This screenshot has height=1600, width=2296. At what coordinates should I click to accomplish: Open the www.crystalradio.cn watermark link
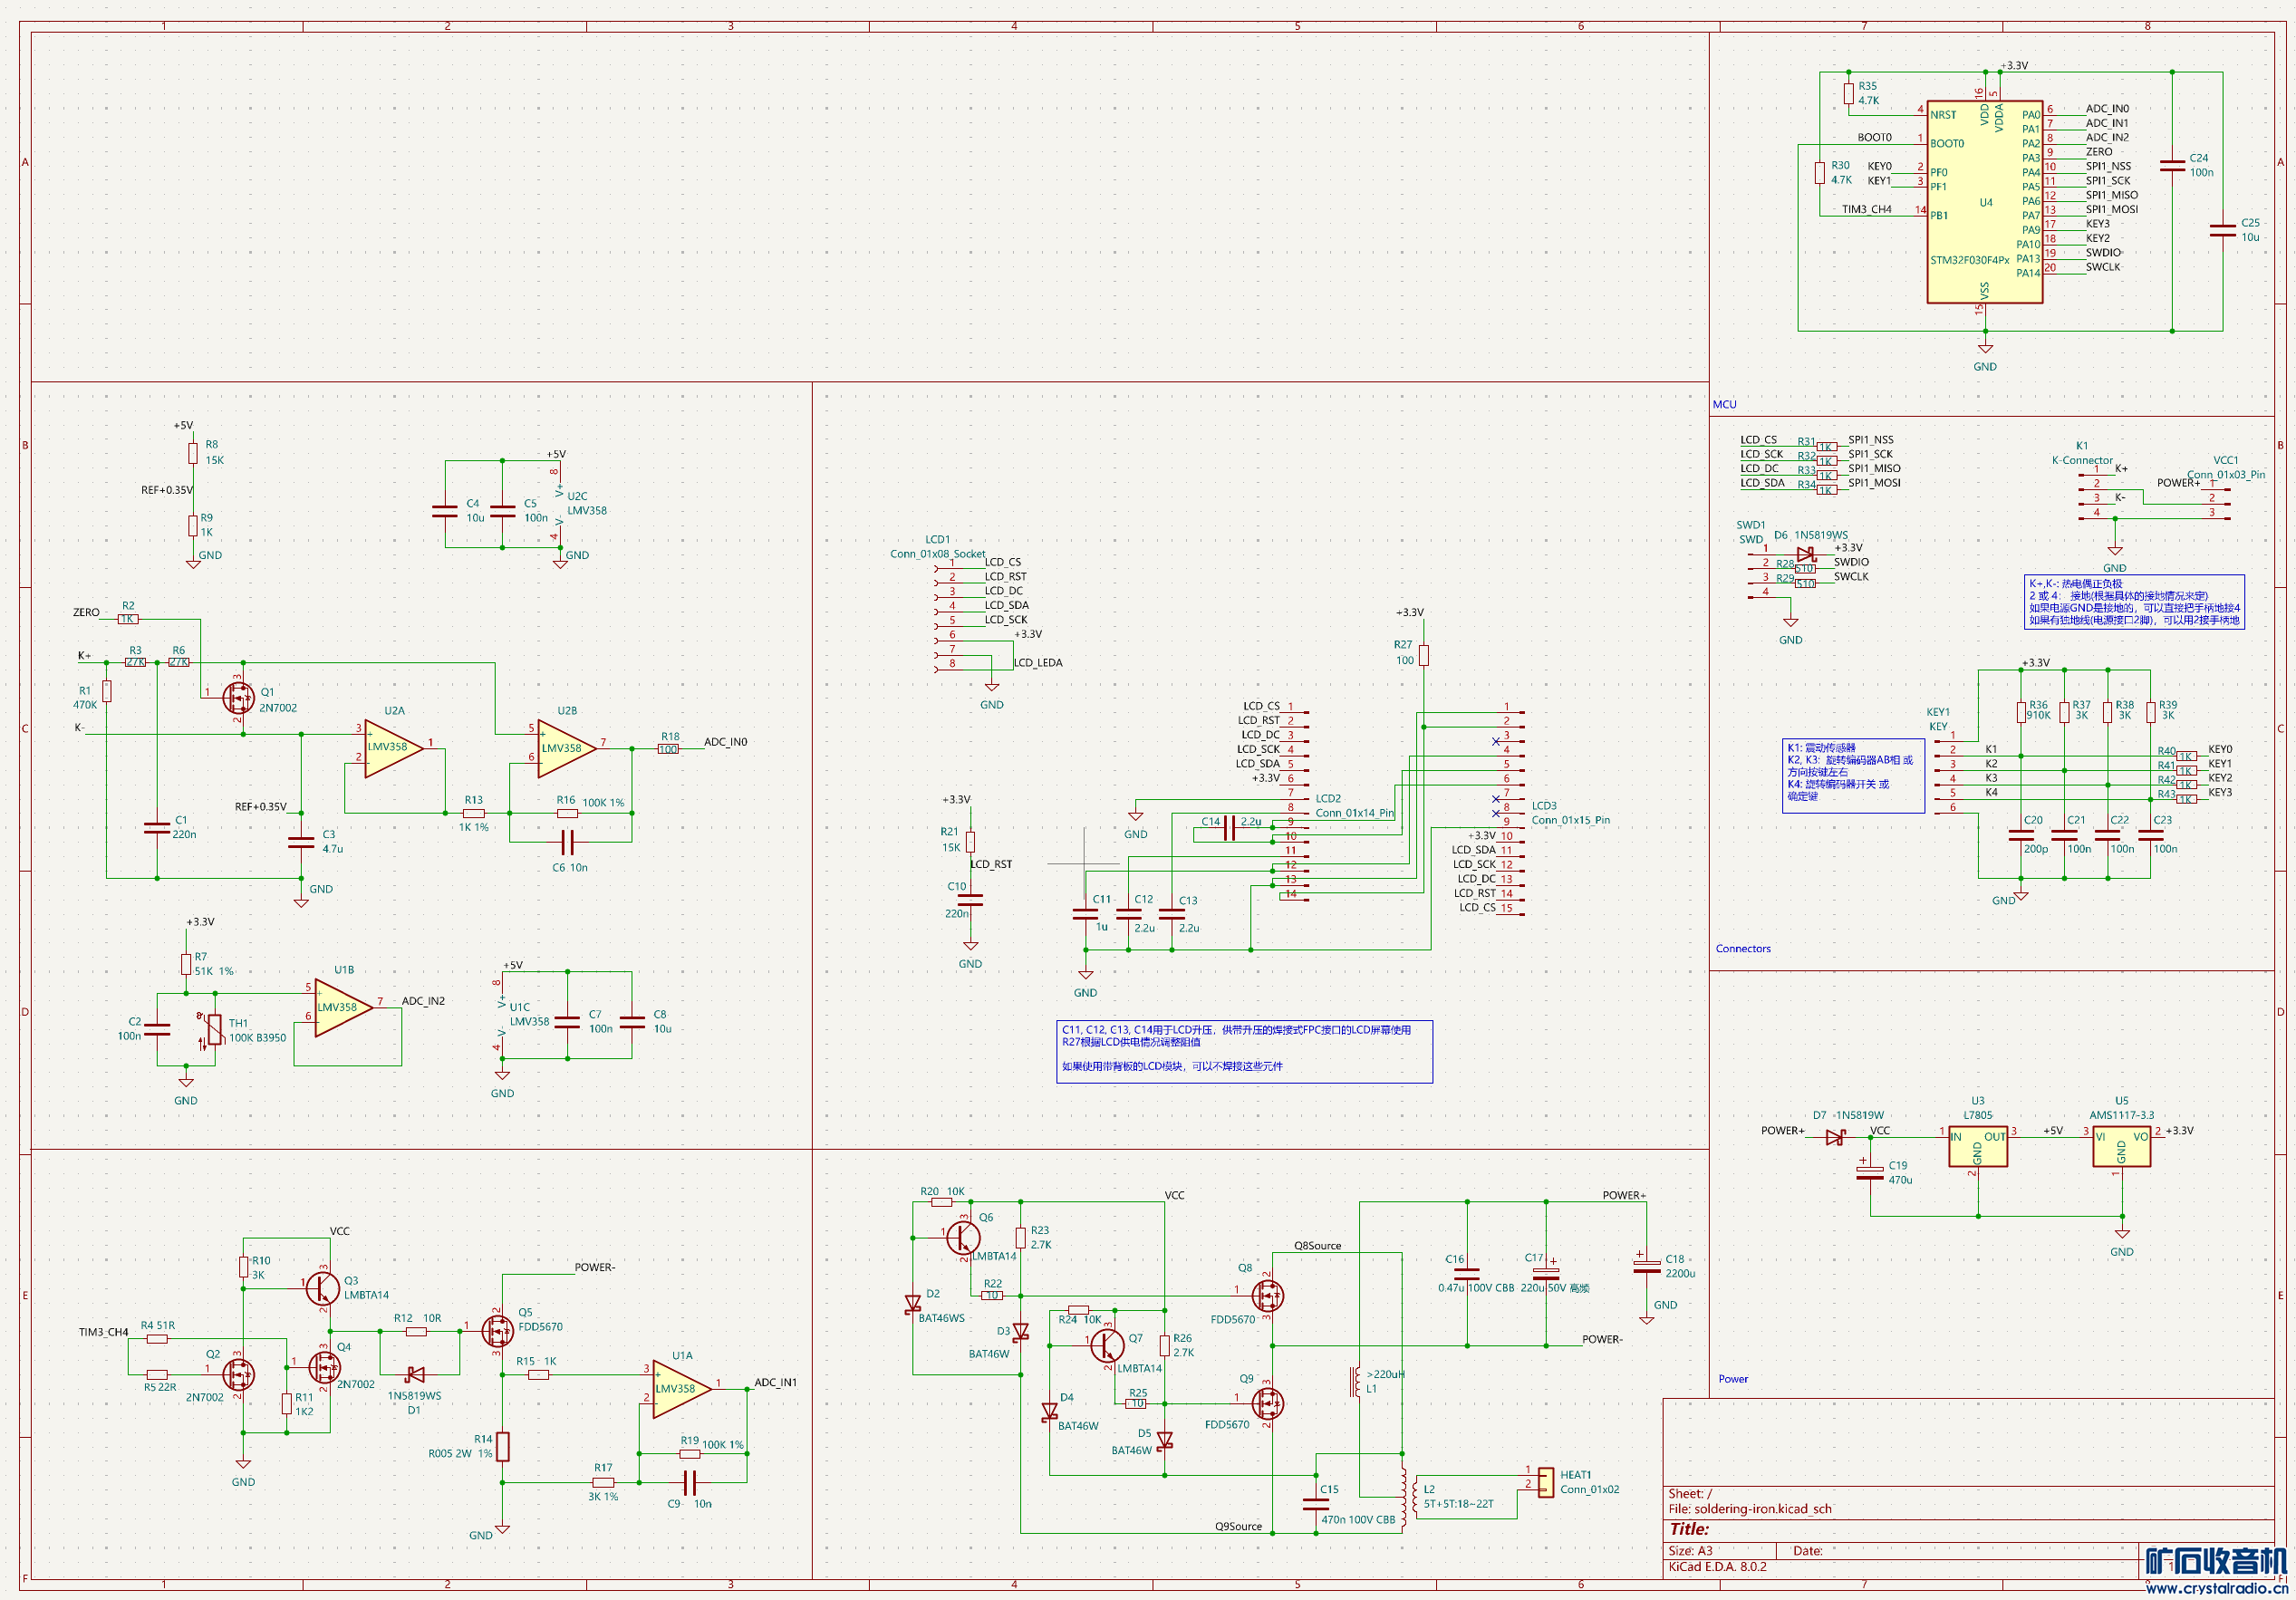2215,1587
